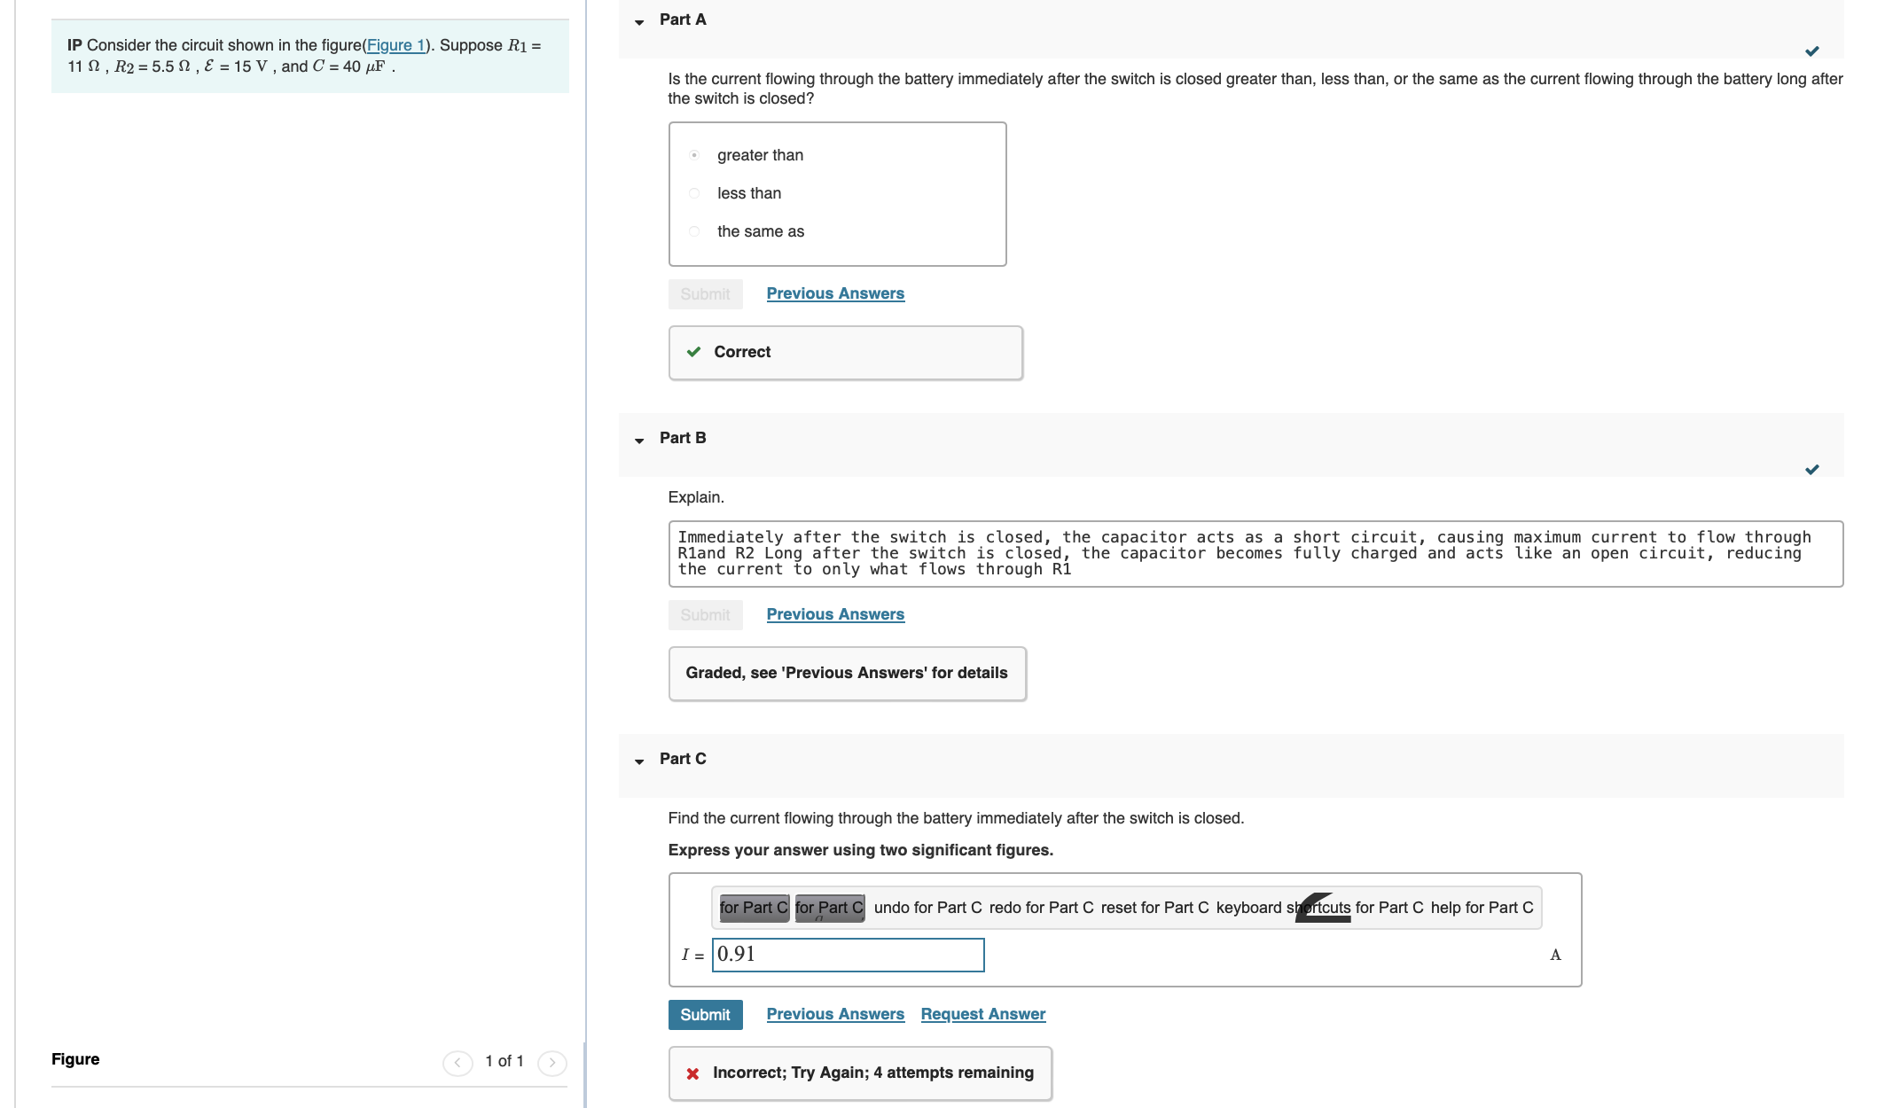Click the Part B header label
Image resolution: width=1885 pixels, height=1108 pixels.
[x=683, y=438]
